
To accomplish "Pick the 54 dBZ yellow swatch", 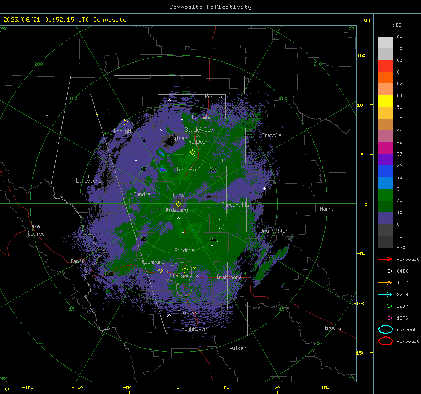I will click(x=385, y=101).
